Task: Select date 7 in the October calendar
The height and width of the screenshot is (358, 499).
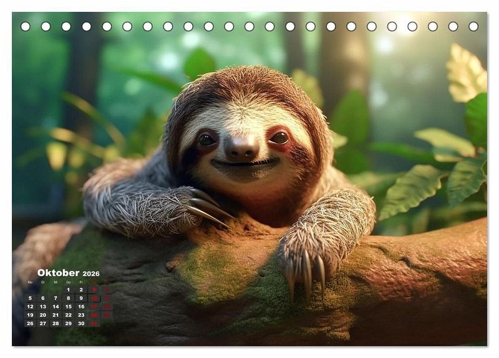Action: (56, 298)
